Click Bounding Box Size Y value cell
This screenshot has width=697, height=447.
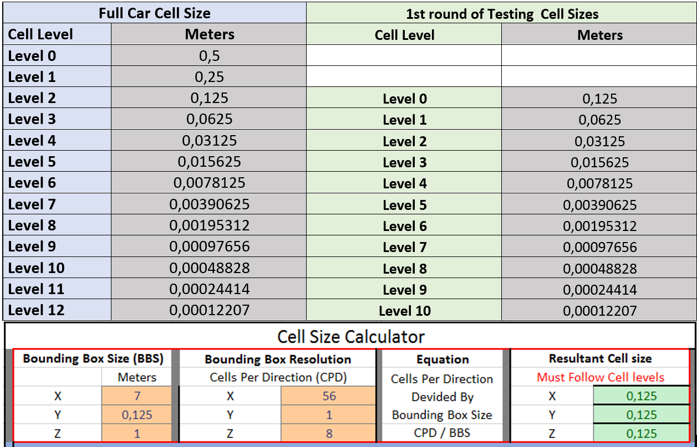(138, 415)
